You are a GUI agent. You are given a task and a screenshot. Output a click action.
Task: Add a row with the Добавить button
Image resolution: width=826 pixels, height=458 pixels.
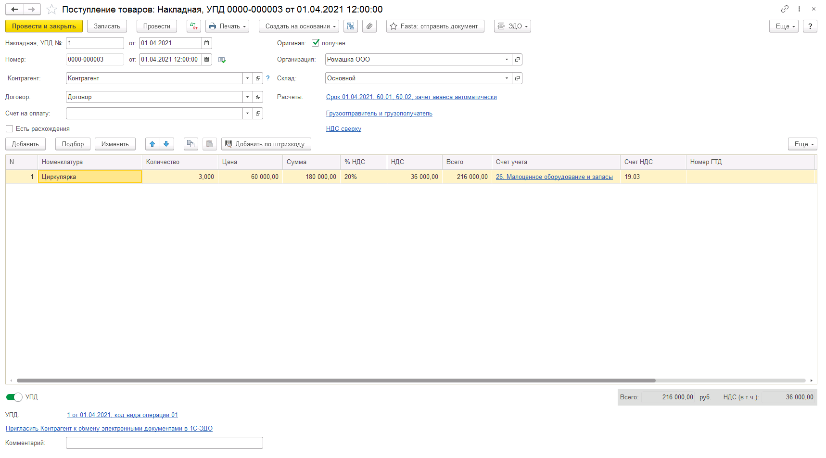click(x=25, y=144)
